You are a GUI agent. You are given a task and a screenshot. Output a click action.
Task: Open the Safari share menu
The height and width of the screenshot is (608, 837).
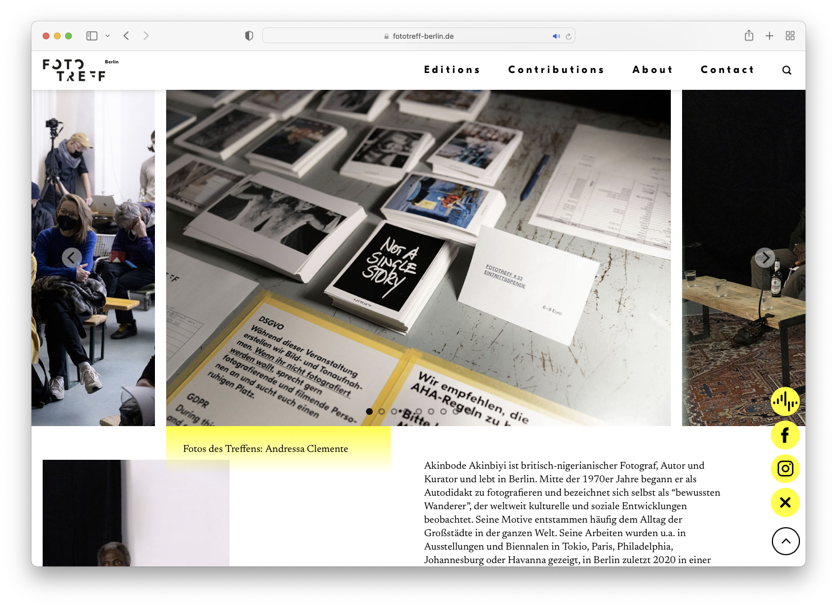click(749, 35)
